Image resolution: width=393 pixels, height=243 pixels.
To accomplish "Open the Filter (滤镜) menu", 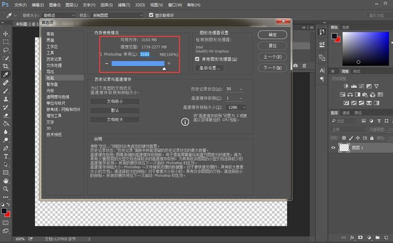I will [x=124, y=4].
